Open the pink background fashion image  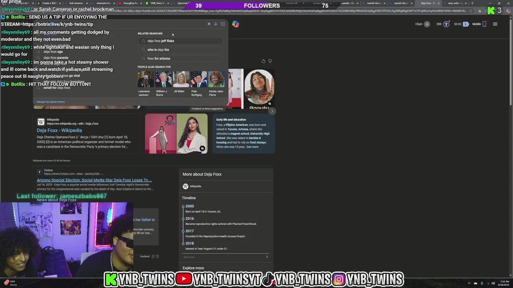161,134
